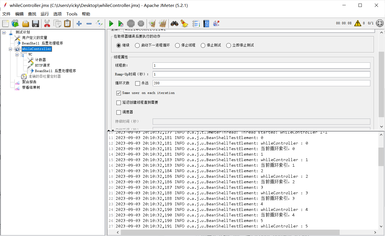The height and width of the screenshot is (236, 385).
Task: Select the 察看结果树 tree item
Action: pyautogui.click(x=31, y=87)
